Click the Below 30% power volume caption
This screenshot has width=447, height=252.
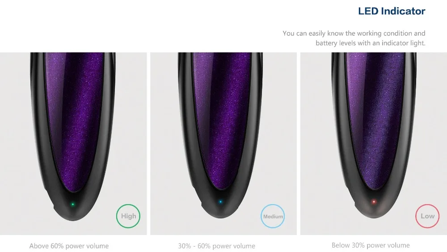[371, 245]
